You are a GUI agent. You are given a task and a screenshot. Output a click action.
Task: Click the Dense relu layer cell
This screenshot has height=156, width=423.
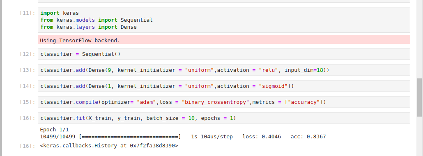(x=224, y=70)
